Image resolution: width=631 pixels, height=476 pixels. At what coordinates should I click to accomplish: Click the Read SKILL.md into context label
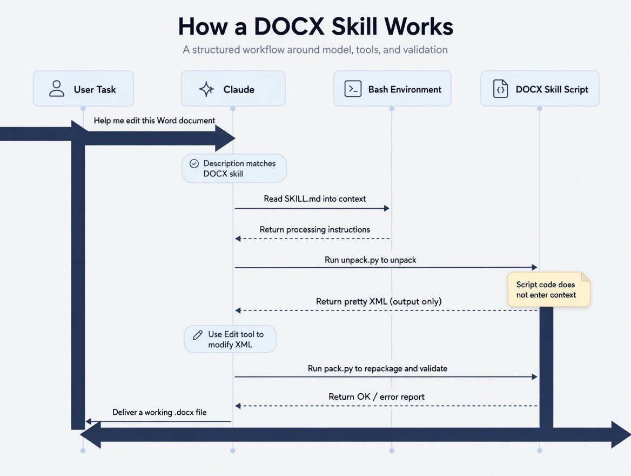pyautogui.click(x=315, y=199)
